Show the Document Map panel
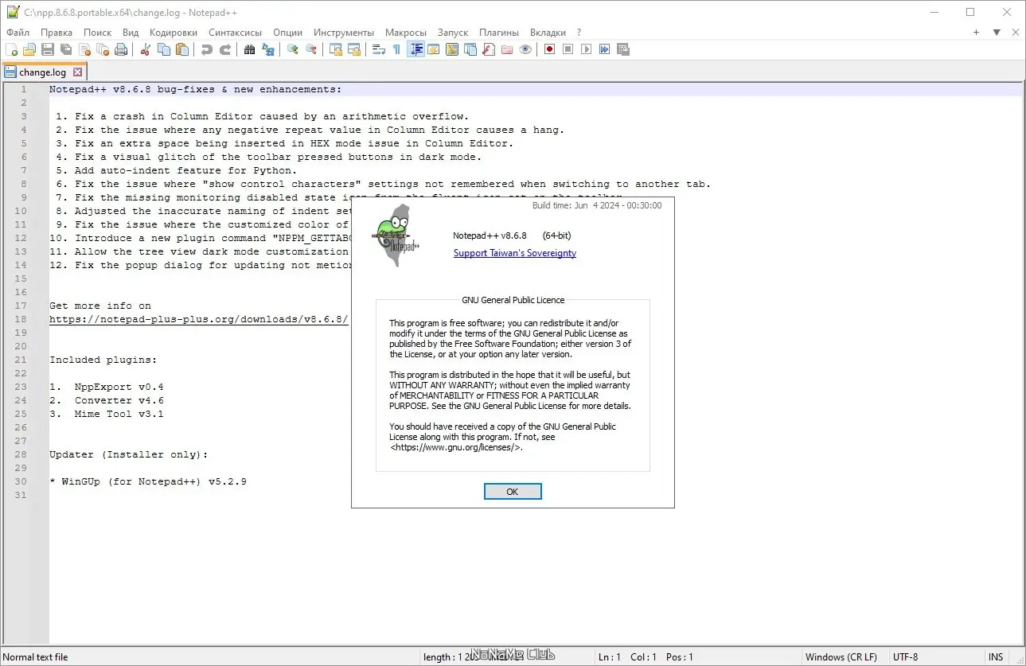 [x=452, y=49]
